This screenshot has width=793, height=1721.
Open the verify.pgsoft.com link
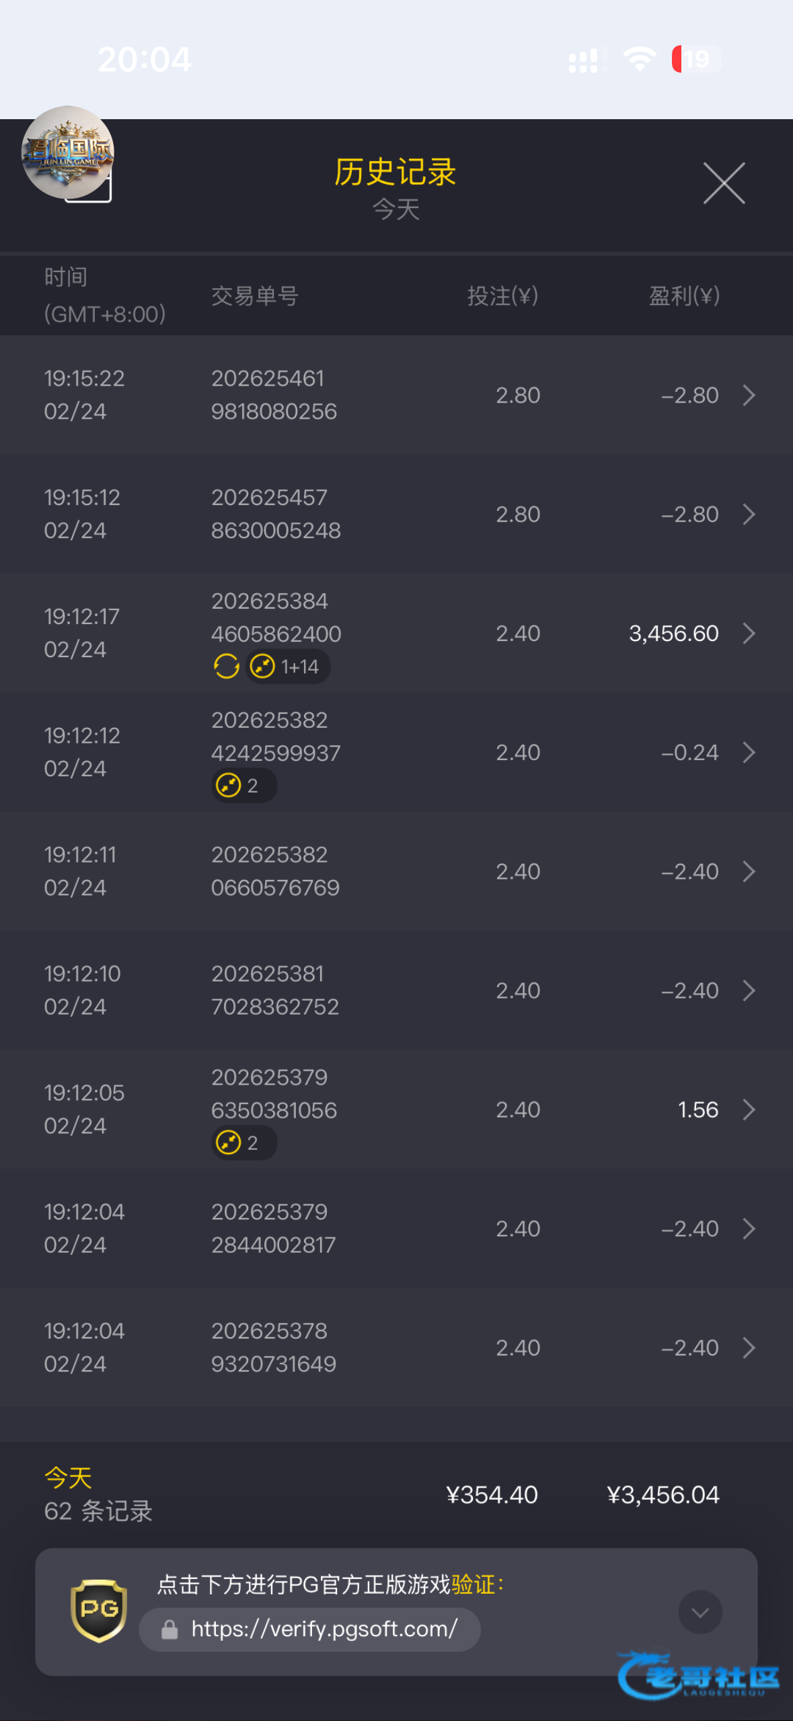(x=324, y=1629)
